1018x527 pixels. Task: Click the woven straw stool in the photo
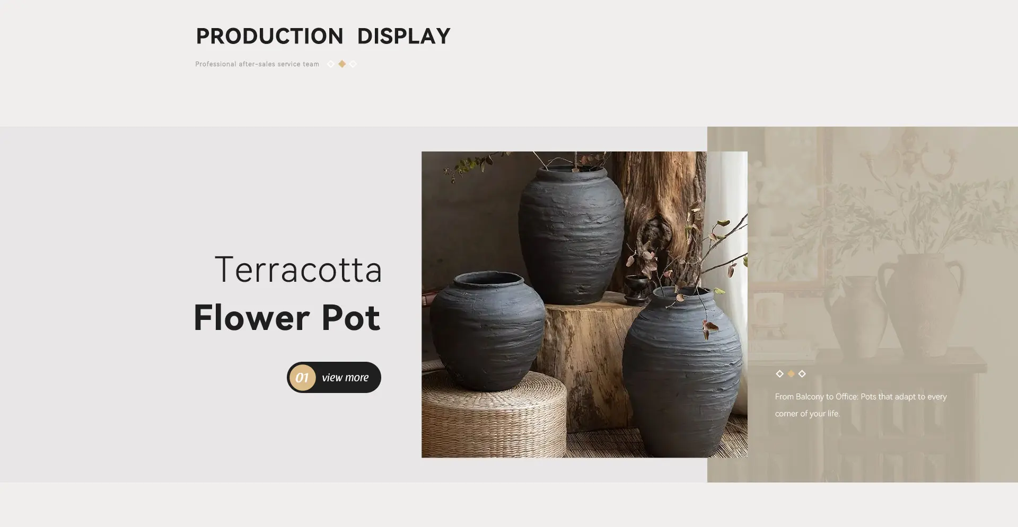point(493,416)
